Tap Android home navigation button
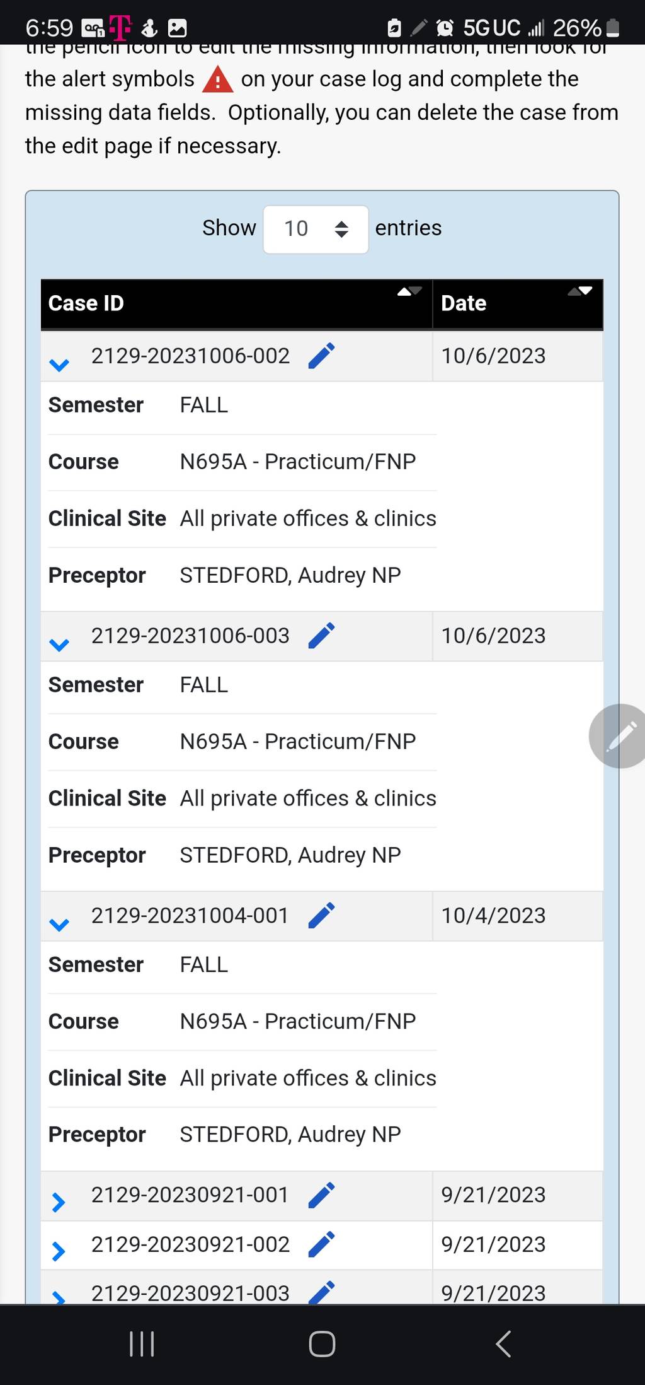The image size is (645, 1385). 322,1343
